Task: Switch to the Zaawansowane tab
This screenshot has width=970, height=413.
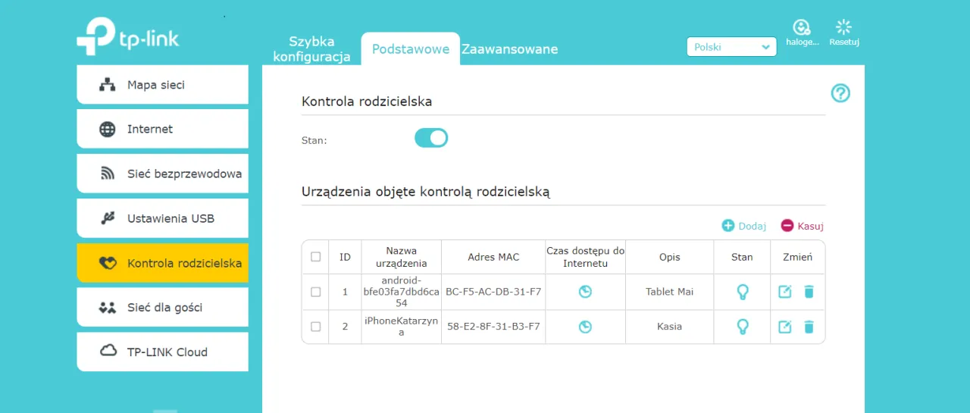Action: tap(510, 49)
